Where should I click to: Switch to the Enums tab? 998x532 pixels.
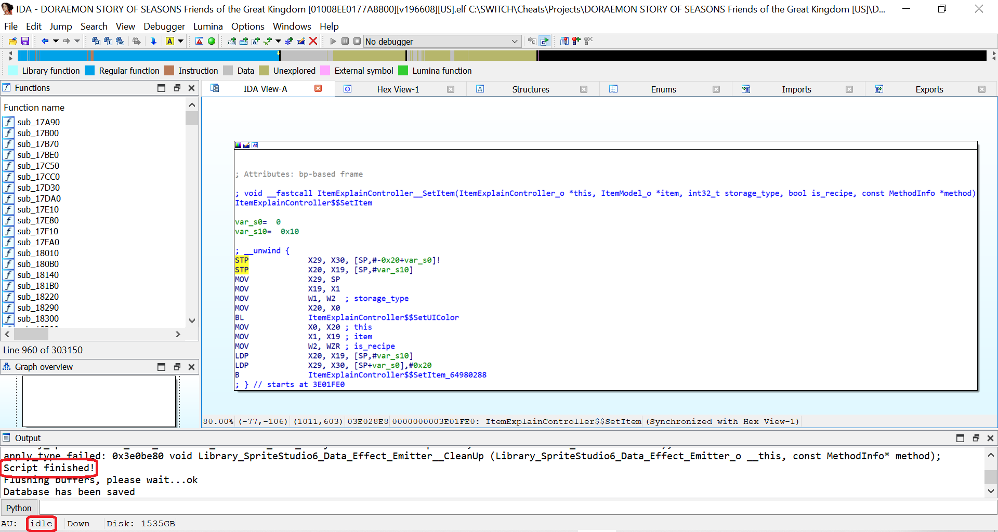663,89
